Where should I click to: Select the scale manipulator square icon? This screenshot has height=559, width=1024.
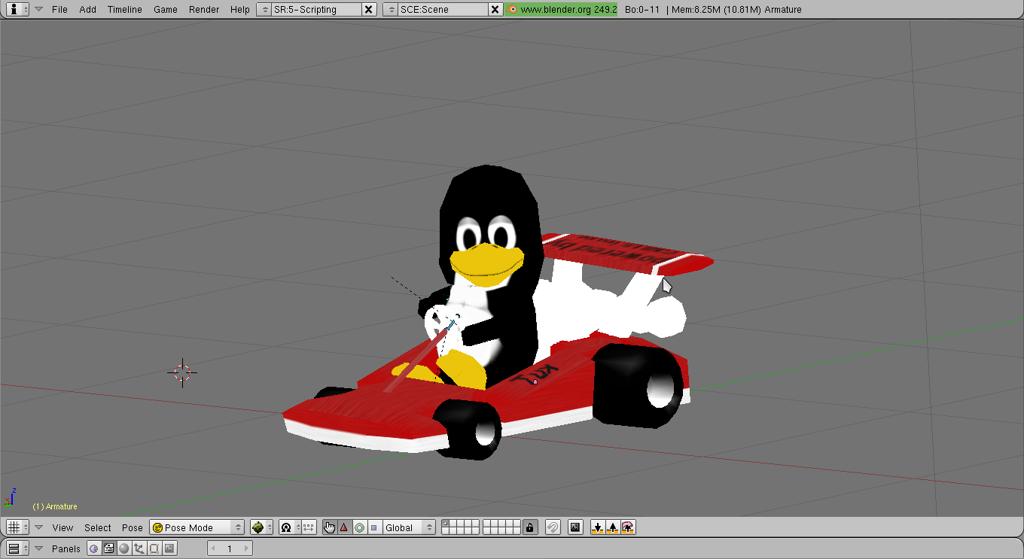[373, 527]
